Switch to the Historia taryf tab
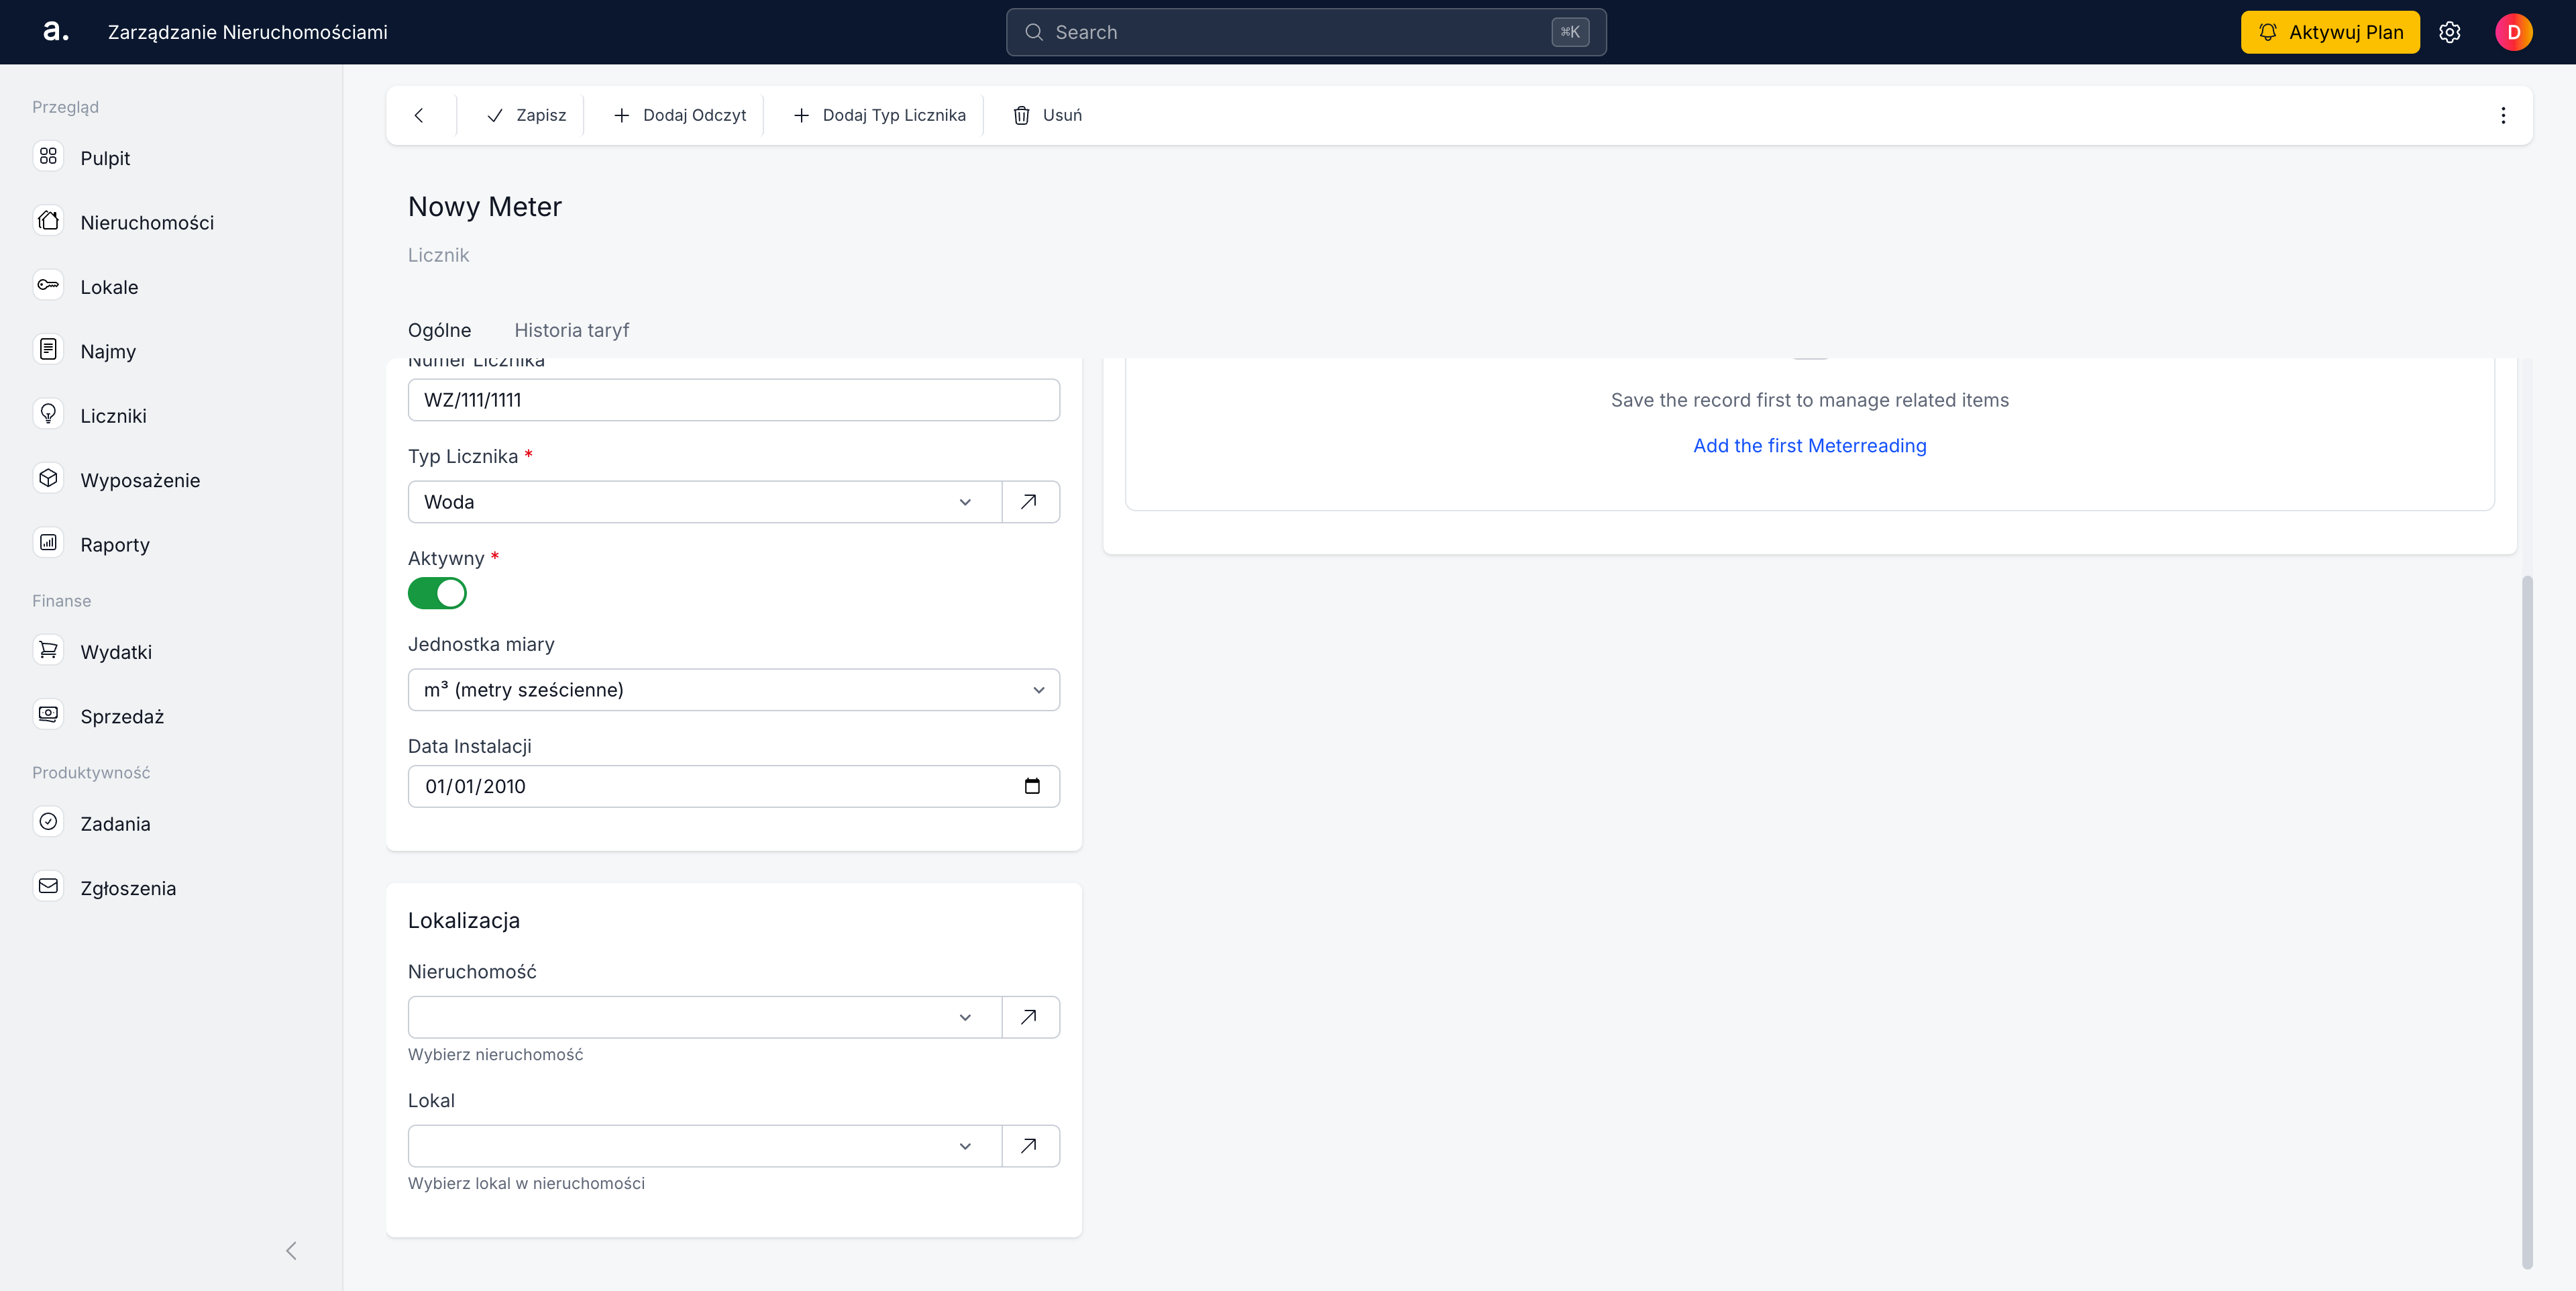Viewport: 2576px width, 1291px height. [571, 330]
